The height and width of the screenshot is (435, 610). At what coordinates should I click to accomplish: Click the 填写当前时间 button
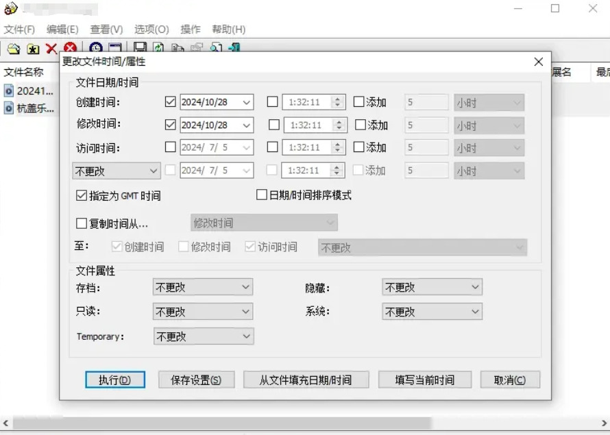click(x=424, y=380)
